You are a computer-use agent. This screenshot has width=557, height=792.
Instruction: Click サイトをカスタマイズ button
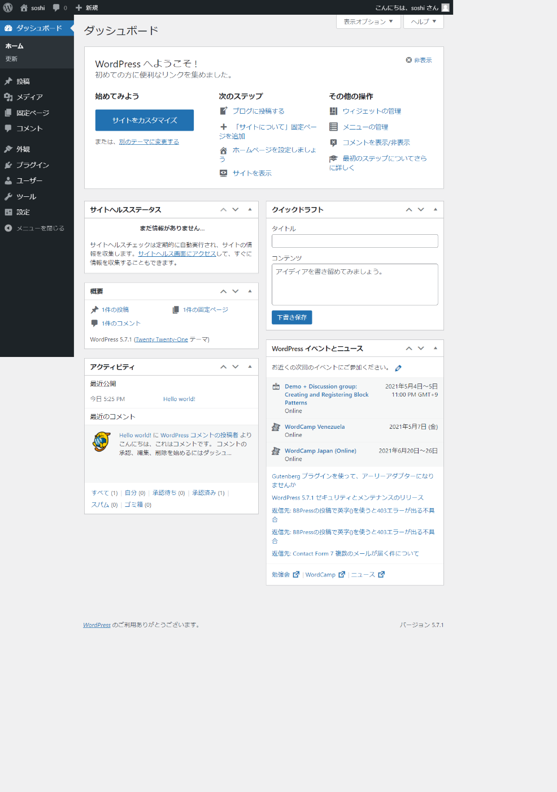(x=145, y=120)
